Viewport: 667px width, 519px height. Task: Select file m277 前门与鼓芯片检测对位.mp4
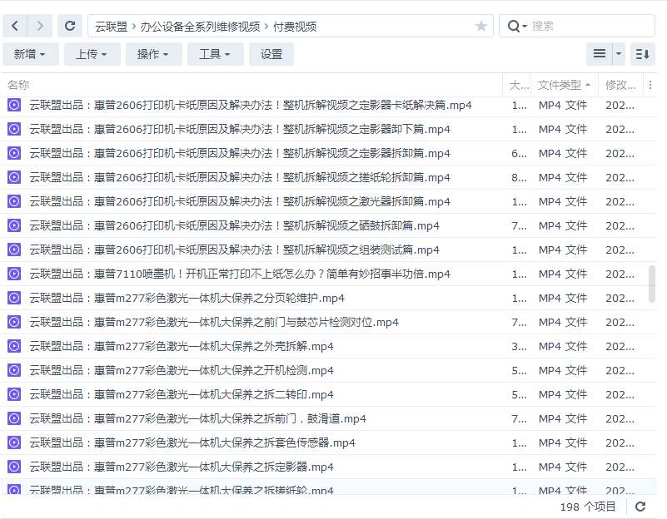point(214,323)
